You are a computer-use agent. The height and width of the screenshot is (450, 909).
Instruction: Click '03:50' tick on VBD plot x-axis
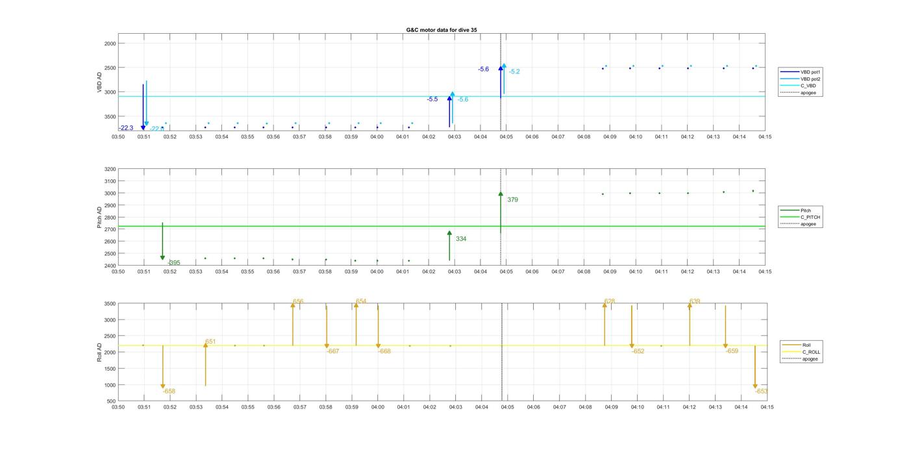coord(118,137)
